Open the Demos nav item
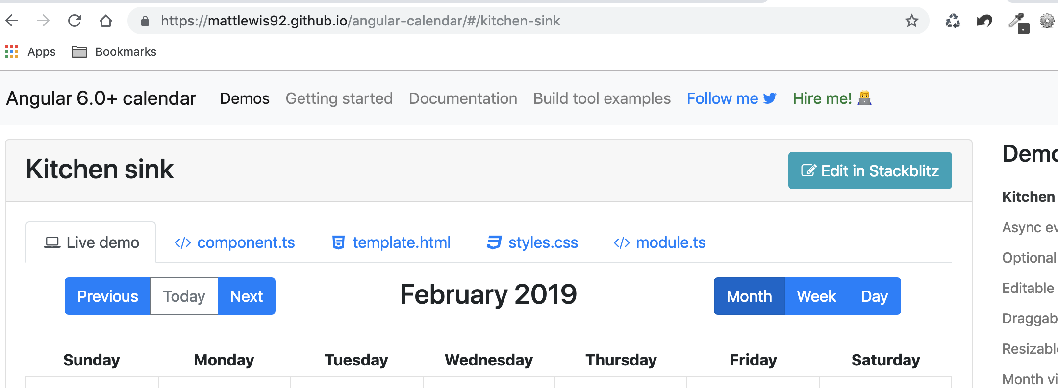Viewport: 1058px width, 388px height. tap(245, 98)
